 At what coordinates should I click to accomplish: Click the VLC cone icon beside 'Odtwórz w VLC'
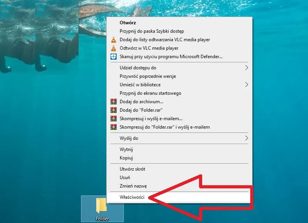pyautogui.click(x=113, y=48)
